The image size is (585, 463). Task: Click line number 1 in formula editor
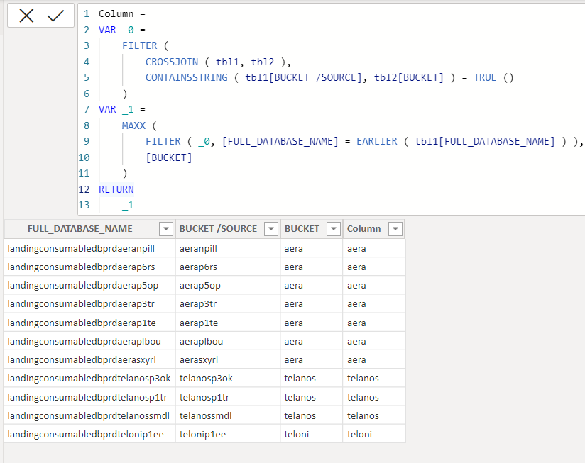pos(87,13)
